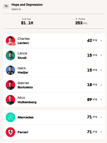This screenshot has height=143, width=107.
Task: Click the star icon beside Points
Action: click(76, 19)
